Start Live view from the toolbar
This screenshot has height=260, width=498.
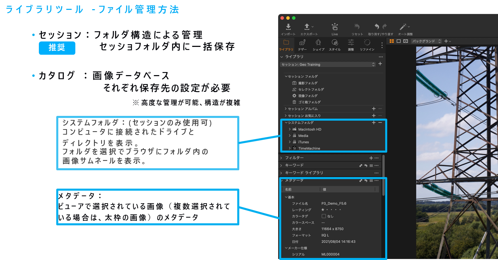pyautogui.click(x=334, y=27)
